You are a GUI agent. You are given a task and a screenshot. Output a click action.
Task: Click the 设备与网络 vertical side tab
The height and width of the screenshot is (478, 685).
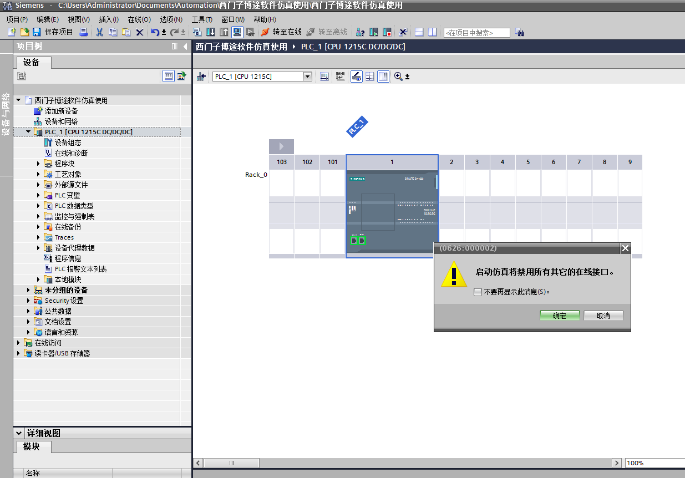[6, 115]
